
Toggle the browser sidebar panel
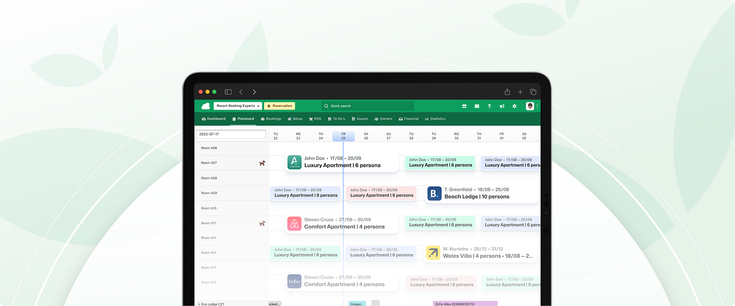pyautogui.click(x=228, y=92)
